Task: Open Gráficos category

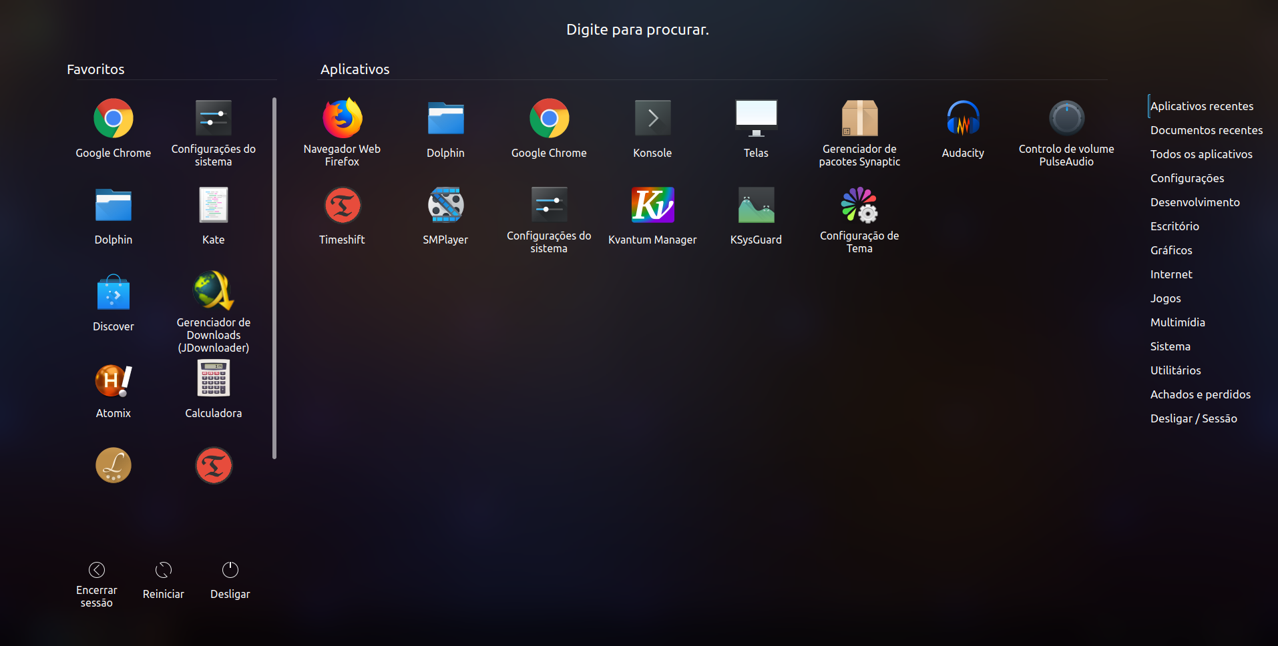Action: point(1171,250)
